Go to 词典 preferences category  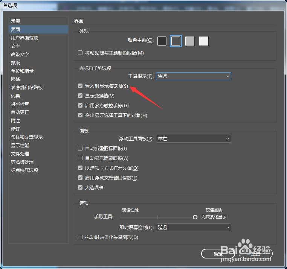(x=38, y=96)
